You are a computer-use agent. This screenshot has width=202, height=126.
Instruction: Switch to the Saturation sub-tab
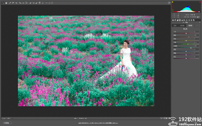click(x=182, y=26)
